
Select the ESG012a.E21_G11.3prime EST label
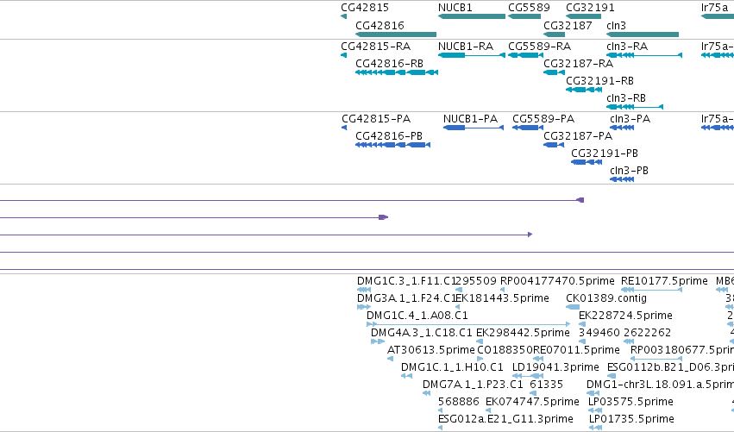505,418
